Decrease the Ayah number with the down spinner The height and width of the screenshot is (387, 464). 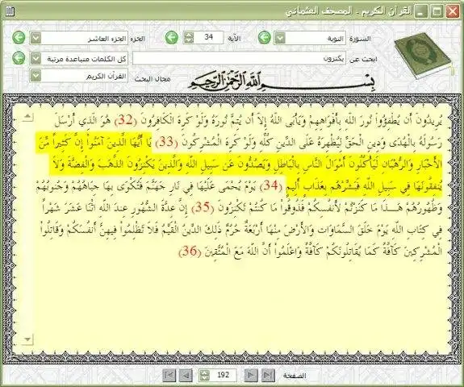[189, 40]
